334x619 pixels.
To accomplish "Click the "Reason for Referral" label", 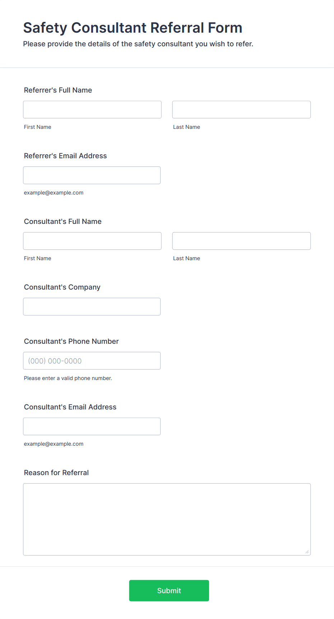I will click(56, 473).
